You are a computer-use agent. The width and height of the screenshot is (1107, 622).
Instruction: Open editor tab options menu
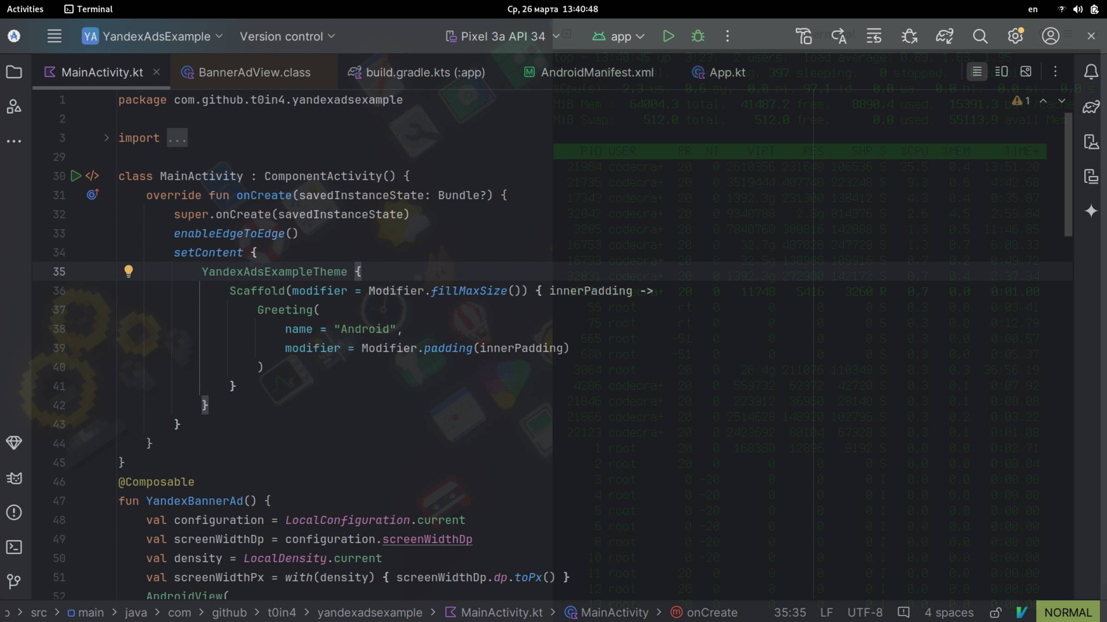[1056, 72]
